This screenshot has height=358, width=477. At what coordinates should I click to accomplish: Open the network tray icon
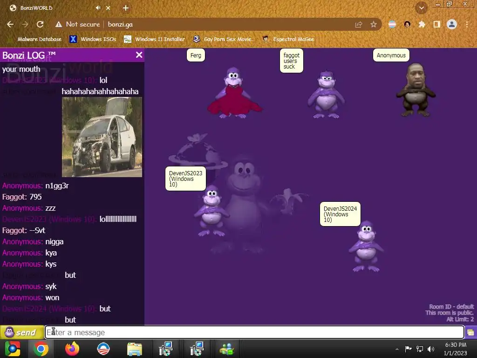[x=420, y=349]
